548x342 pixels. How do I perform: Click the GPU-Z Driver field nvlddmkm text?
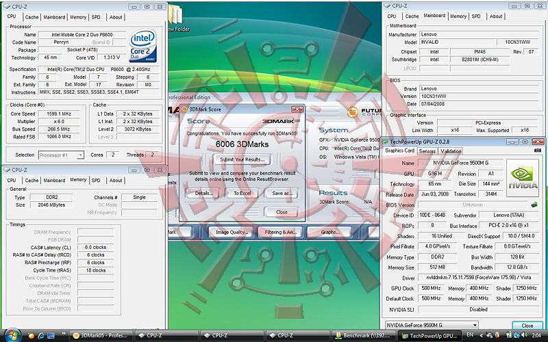pyautogui.click(x=478, y=278)
